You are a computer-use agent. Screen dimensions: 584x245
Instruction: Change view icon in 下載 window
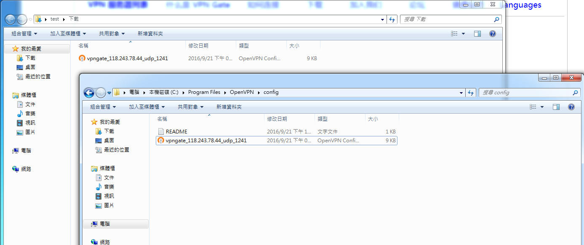(x=454, y=34)
